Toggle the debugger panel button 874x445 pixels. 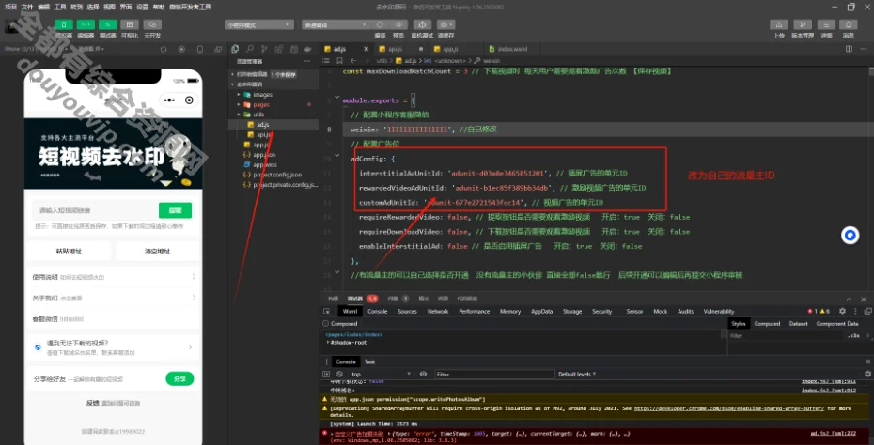pyautogui.click(x=108, y=23)
